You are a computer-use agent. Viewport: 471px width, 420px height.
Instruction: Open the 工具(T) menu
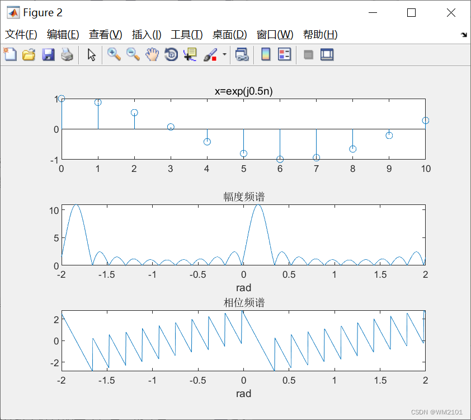(x=187, y=35)
